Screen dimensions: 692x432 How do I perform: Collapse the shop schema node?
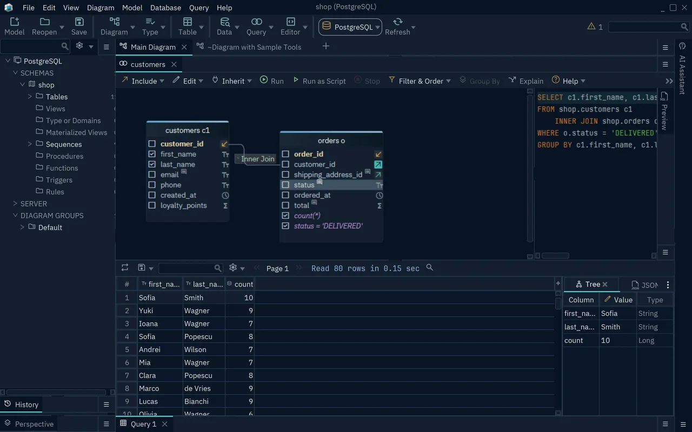coord(23,85)
